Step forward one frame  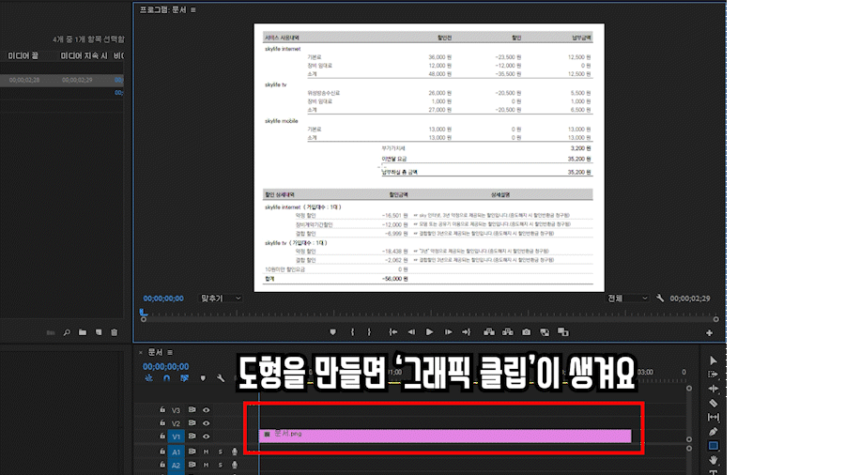(x=448, y=332)
